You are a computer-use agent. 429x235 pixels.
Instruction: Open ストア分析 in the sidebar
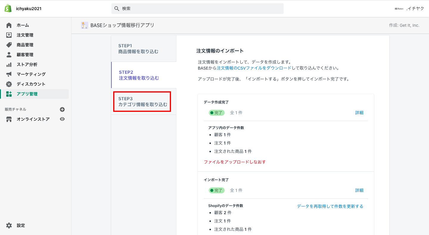click(27, 65)
